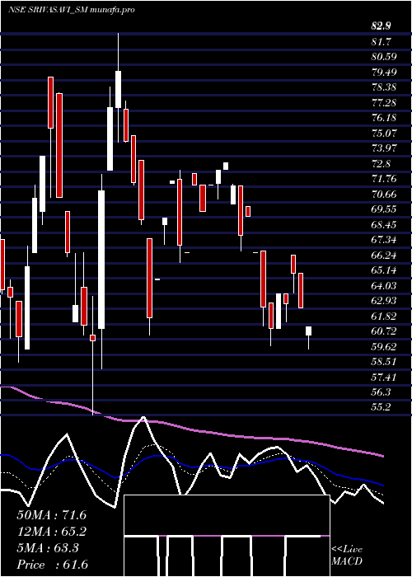Click the 57.41 price axis label
This screenshot has width=412, height=577.
[384, 378]
